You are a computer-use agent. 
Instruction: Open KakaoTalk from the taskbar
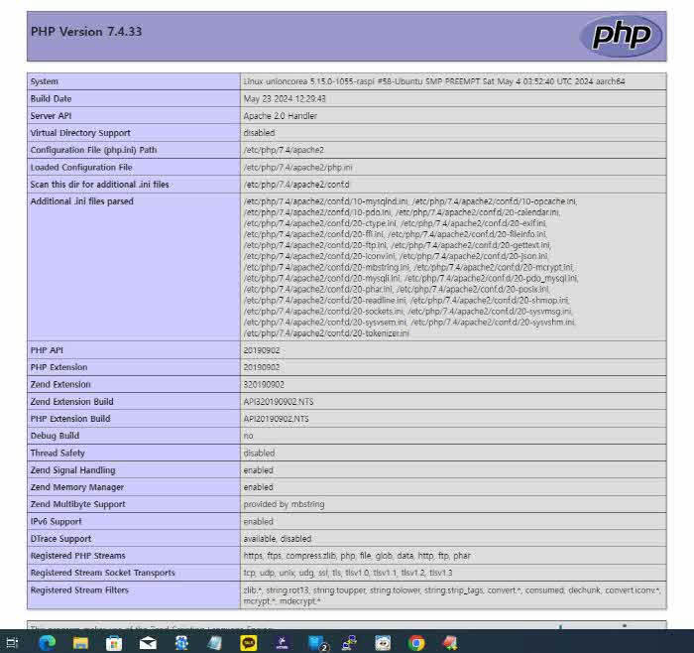(x=248, y=642)
